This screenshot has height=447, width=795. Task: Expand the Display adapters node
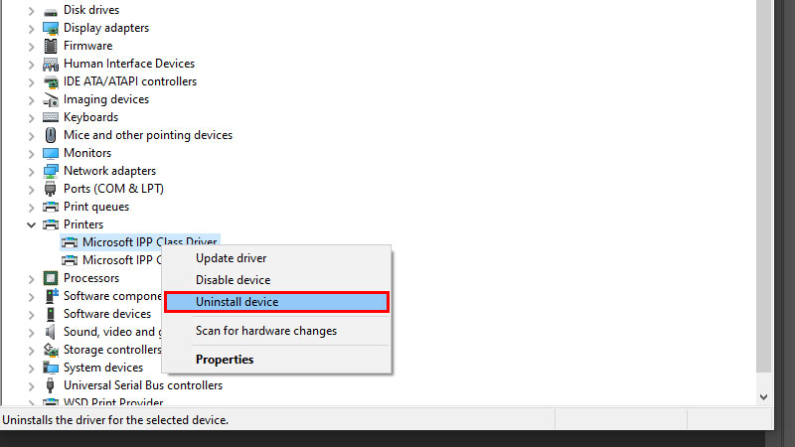click(32, 29)
